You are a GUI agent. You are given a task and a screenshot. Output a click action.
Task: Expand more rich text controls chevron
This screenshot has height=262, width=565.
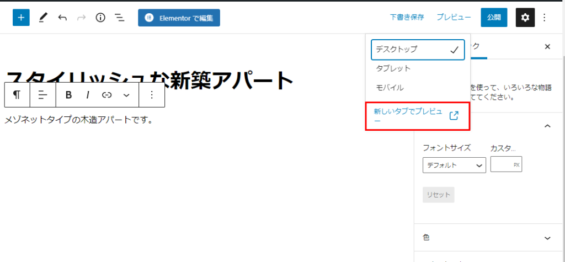126,95
